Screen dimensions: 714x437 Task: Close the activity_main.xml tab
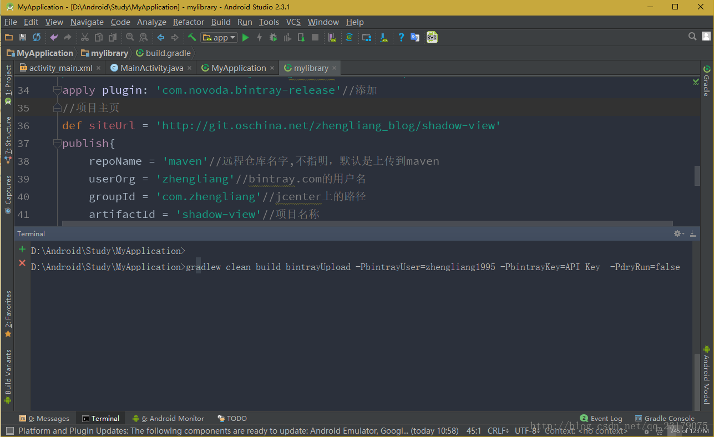99,68
